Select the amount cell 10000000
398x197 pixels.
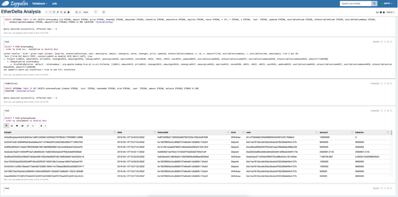point(324,137)
